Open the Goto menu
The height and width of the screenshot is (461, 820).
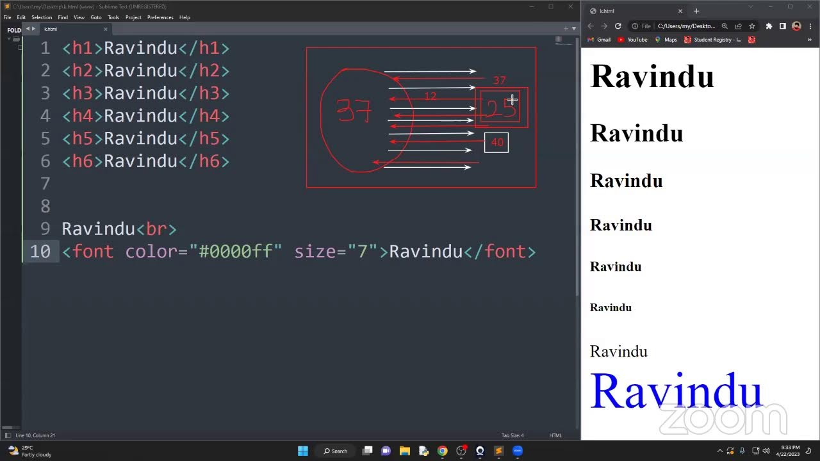pyautogui.click(x=95, y=17)
